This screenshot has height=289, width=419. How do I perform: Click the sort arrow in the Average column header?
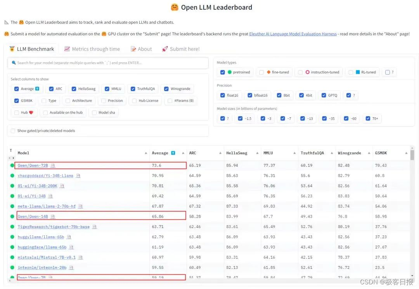pos(183,153)
